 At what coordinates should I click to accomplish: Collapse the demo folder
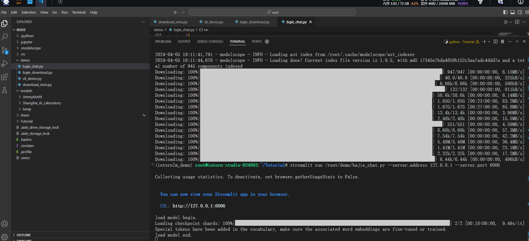click(x=80, y=60)
